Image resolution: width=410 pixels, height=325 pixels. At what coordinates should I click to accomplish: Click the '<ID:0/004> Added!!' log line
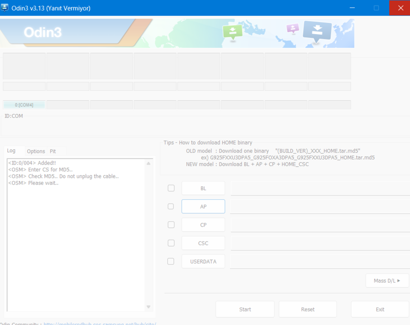coord(32,163)
